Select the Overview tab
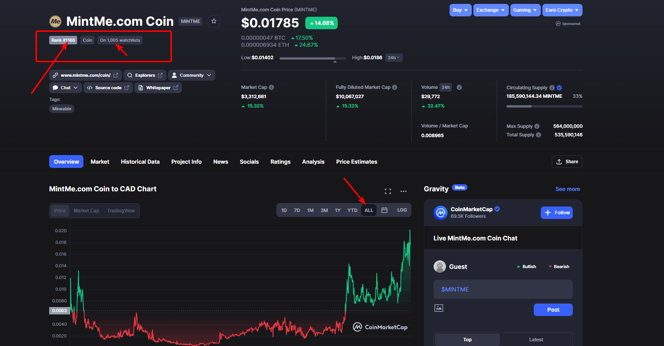 (66, 162)
